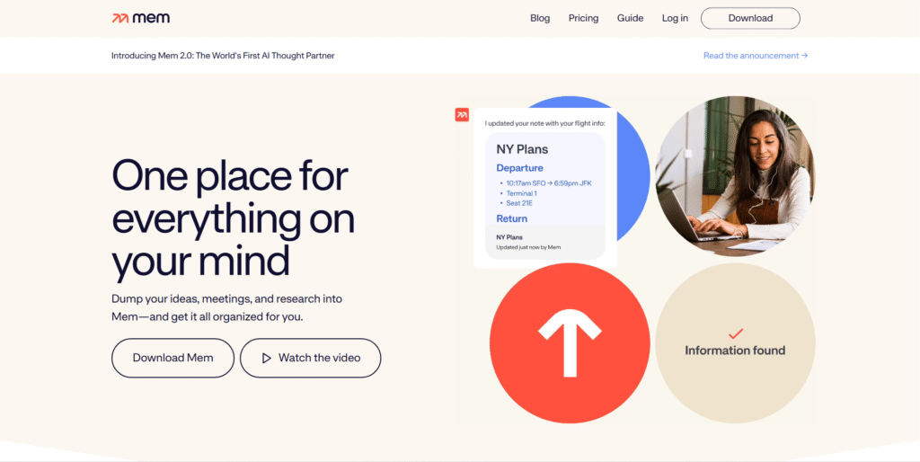Image resolution: width=920 pixels, height=462 pixels.
Task: Click the 'Information found' label
Action: coord(735,351)
